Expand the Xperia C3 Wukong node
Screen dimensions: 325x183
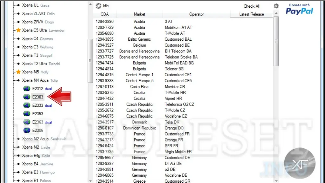[18, 47]
